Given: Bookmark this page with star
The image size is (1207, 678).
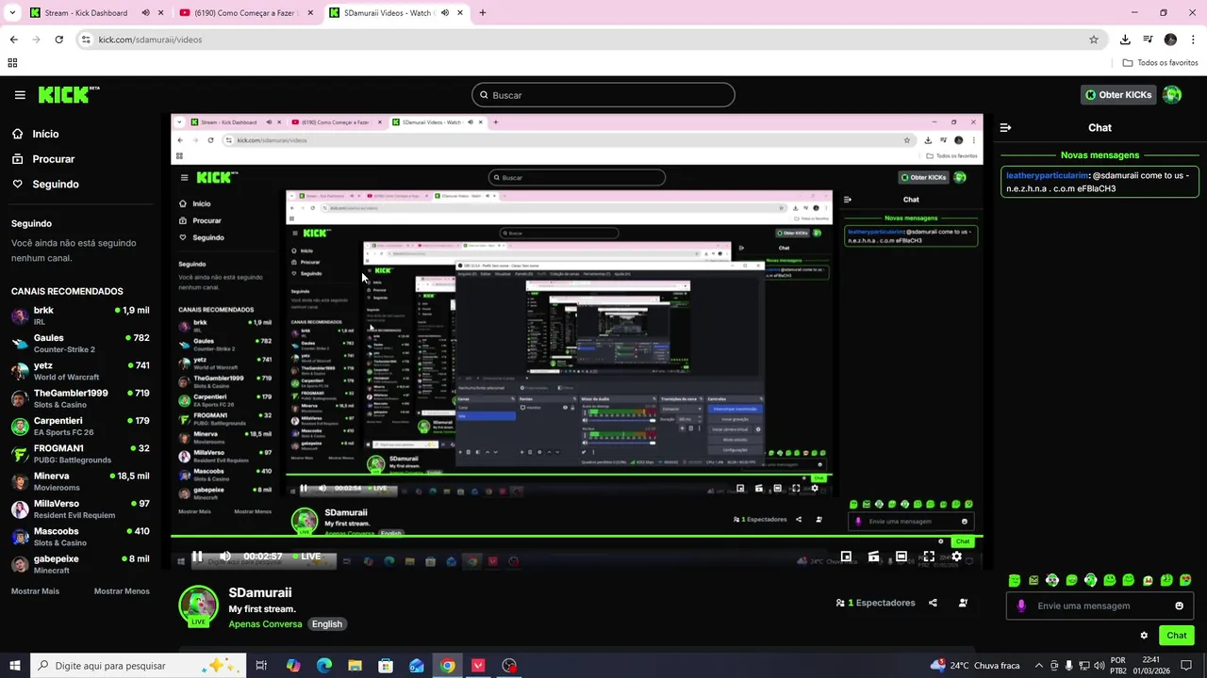Looking at the screenshot, I should click(x=1094, y=40).
